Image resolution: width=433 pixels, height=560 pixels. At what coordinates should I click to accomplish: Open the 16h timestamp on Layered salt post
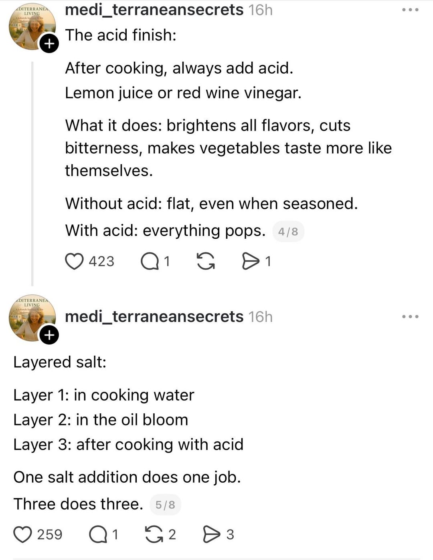pyautogui.click(x=260, y=316)
